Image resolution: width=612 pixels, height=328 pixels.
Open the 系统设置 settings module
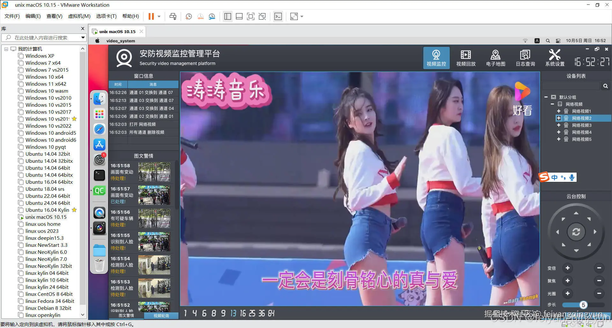point(555,58)
